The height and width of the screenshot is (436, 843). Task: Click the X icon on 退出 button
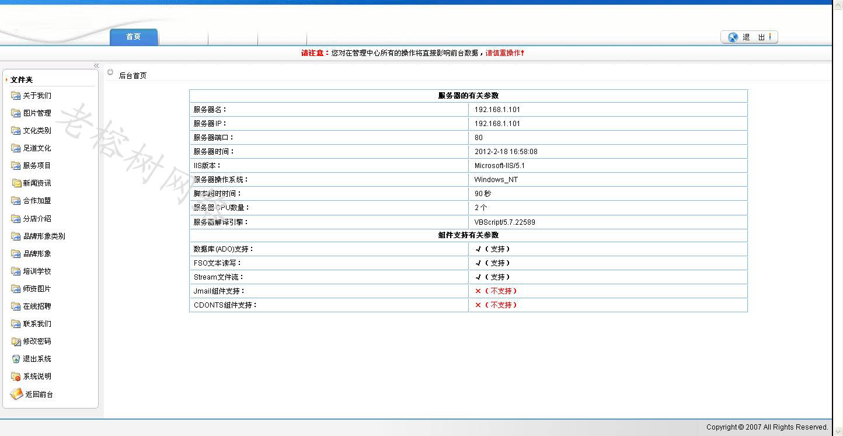[733, 37]
